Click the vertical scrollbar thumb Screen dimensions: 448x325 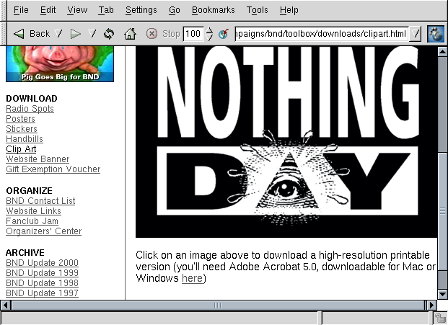point(442,211)
